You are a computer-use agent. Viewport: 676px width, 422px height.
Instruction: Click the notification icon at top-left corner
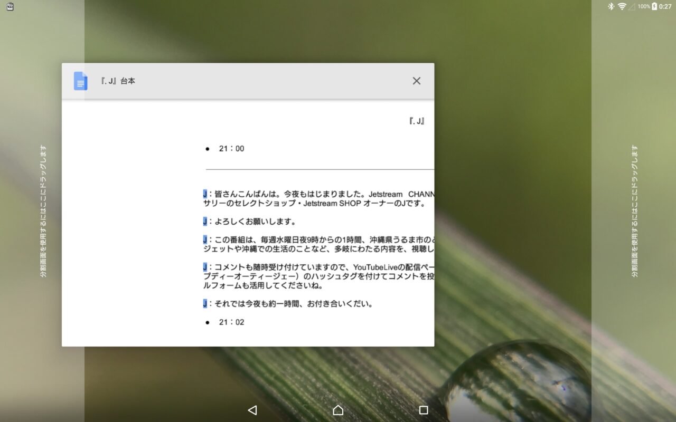coord(10,6)
